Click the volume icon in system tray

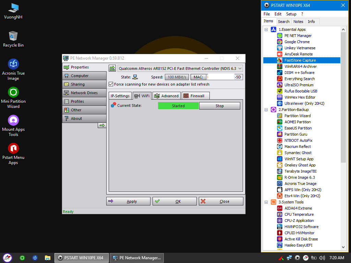322,258
